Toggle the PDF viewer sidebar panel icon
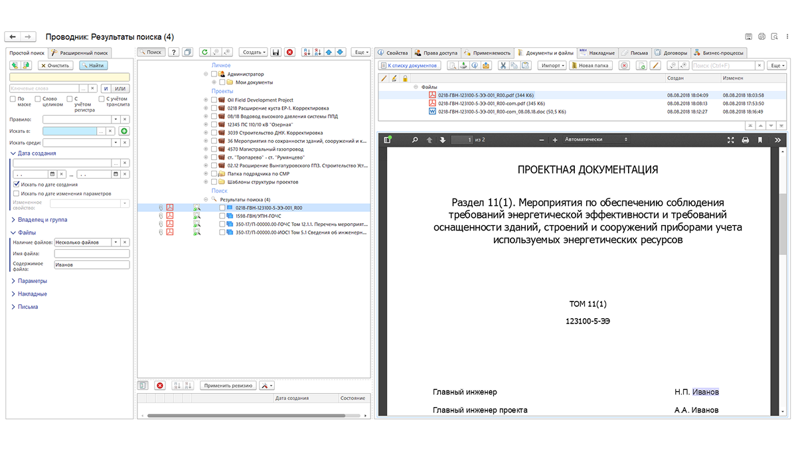This screenshot has height=453, width=792. point(388,139)
